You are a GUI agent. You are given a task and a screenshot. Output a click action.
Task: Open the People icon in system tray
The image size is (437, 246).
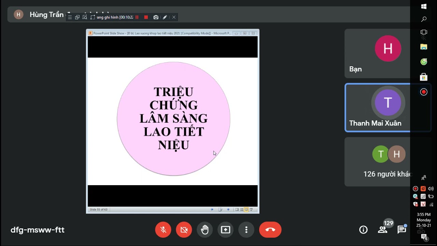coord(424,178)
